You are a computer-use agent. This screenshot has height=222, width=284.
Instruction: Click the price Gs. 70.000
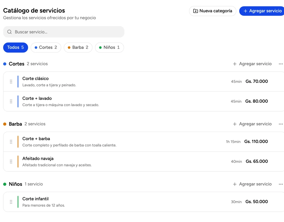pos(257,81)
